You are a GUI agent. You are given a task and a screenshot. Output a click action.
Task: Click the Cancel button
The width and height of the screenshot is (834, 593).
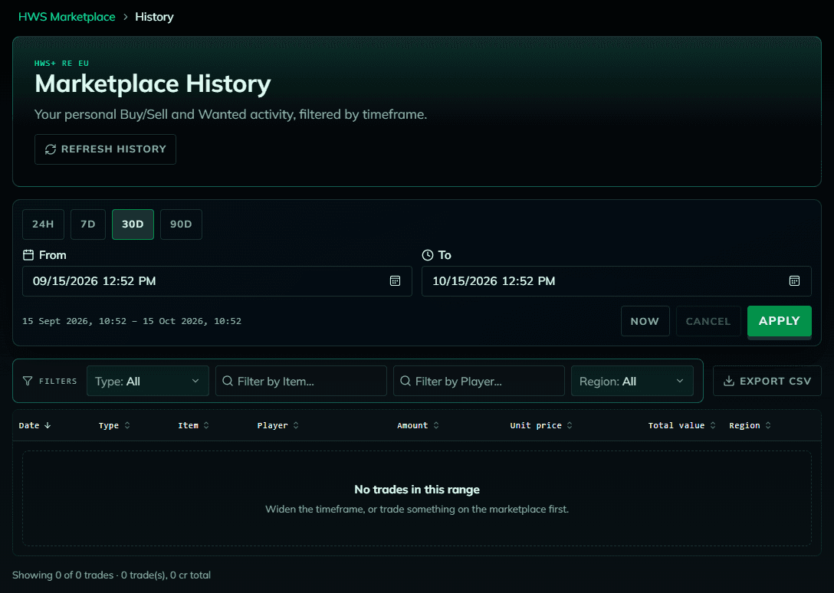click(x=708, y=321)
